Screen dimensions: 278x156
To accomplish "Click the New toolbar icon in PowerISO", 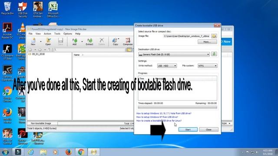I will (x=33, y=42).
